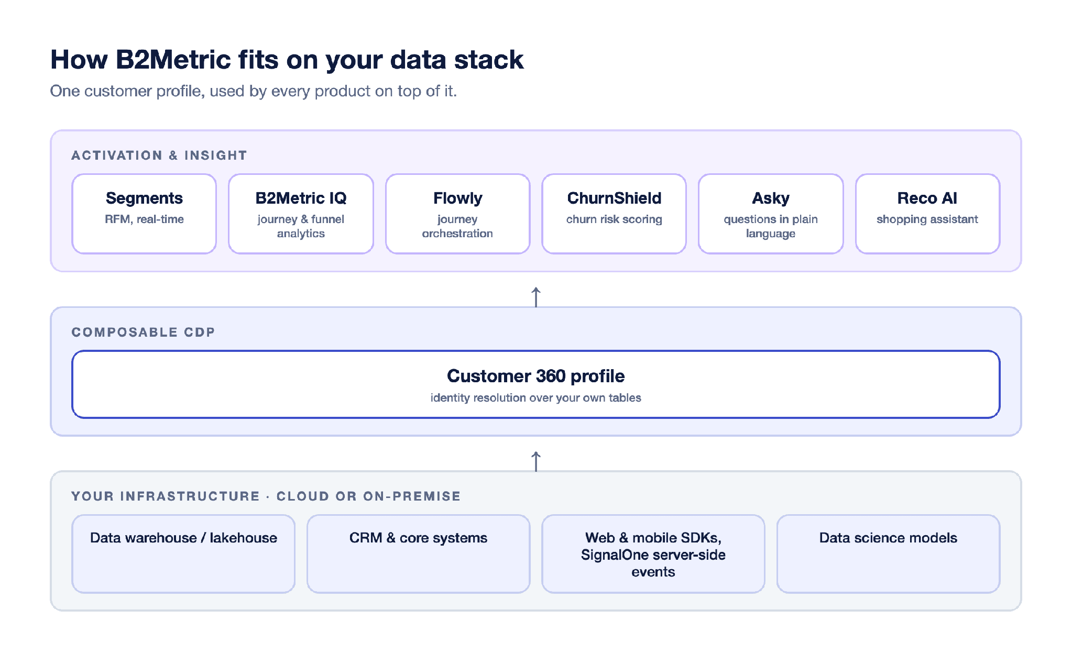This screenshot has width=1072, height=665.
Task: Open the B2Metric IQ card
Action: point(301,214)
